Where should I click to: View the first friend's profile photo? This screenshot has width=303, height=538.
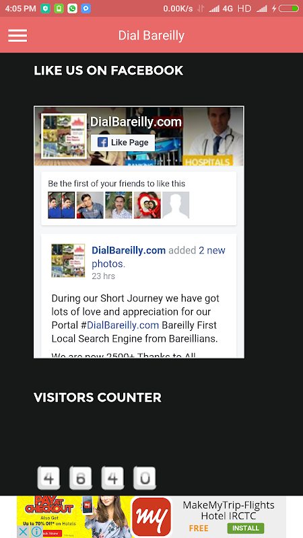(x=61, y=205)
